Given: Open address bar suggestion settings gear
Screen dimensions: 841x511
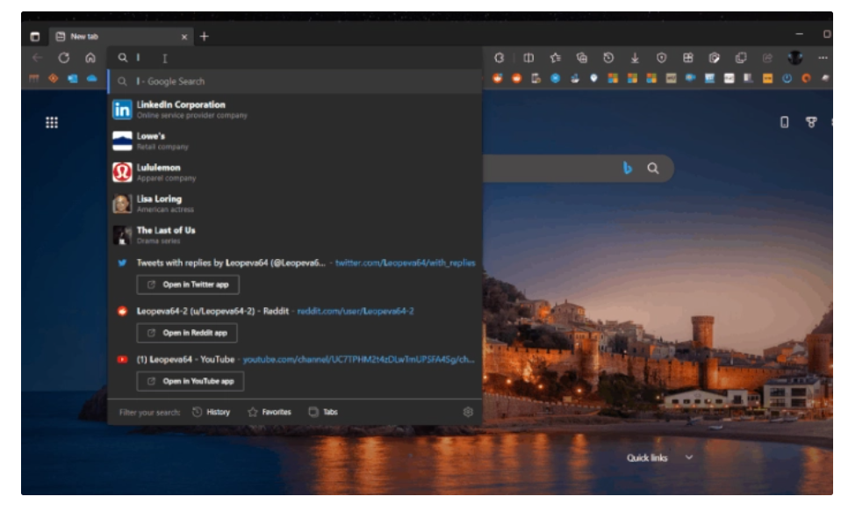Looking at the screenshot, I should pyautogui.click(x=468, y=412).
